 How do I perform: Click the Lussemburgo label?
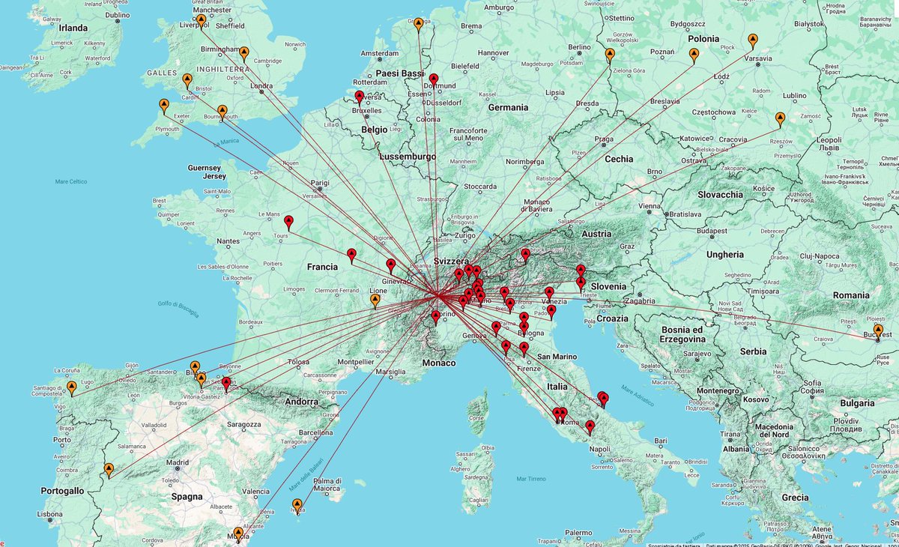coord(408,156)
